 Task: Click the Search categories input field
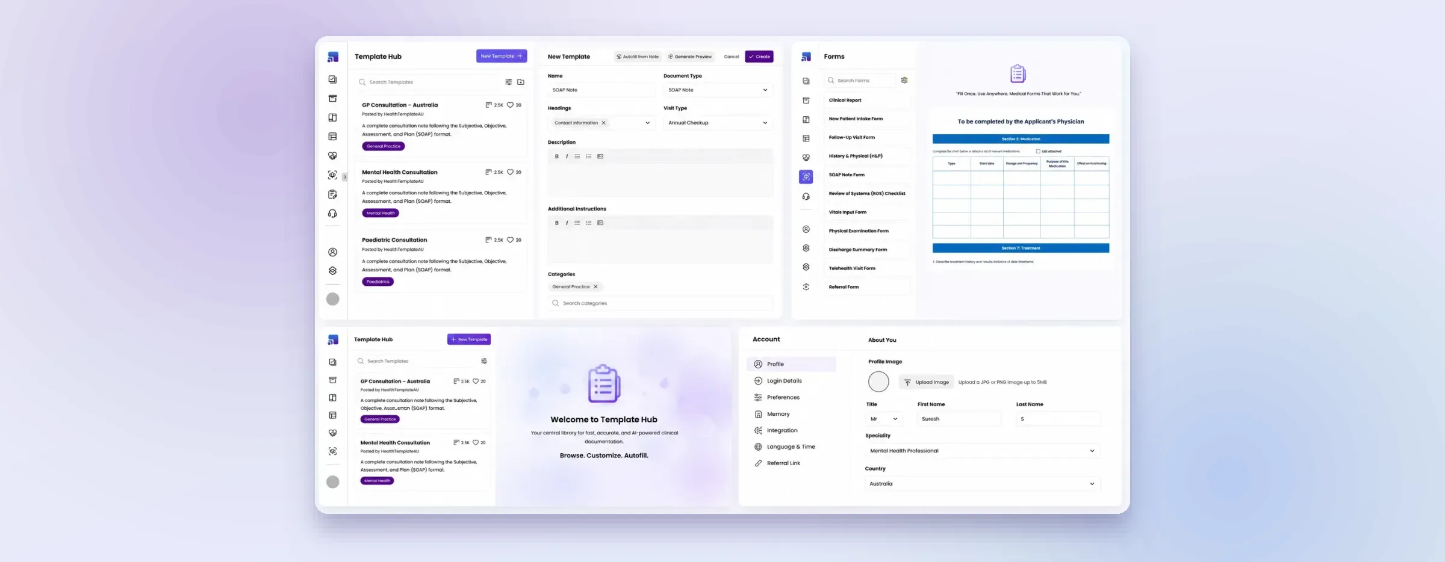click(660, 303)
